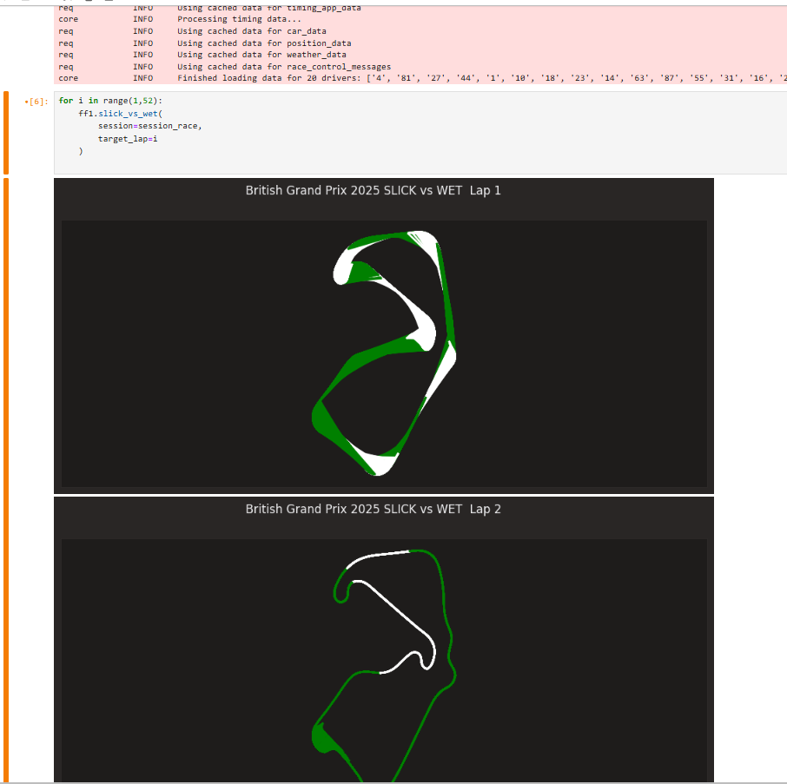Click 'Using cached data for weather_data' log line
This screenshot has height=784, width=787.
261,55
